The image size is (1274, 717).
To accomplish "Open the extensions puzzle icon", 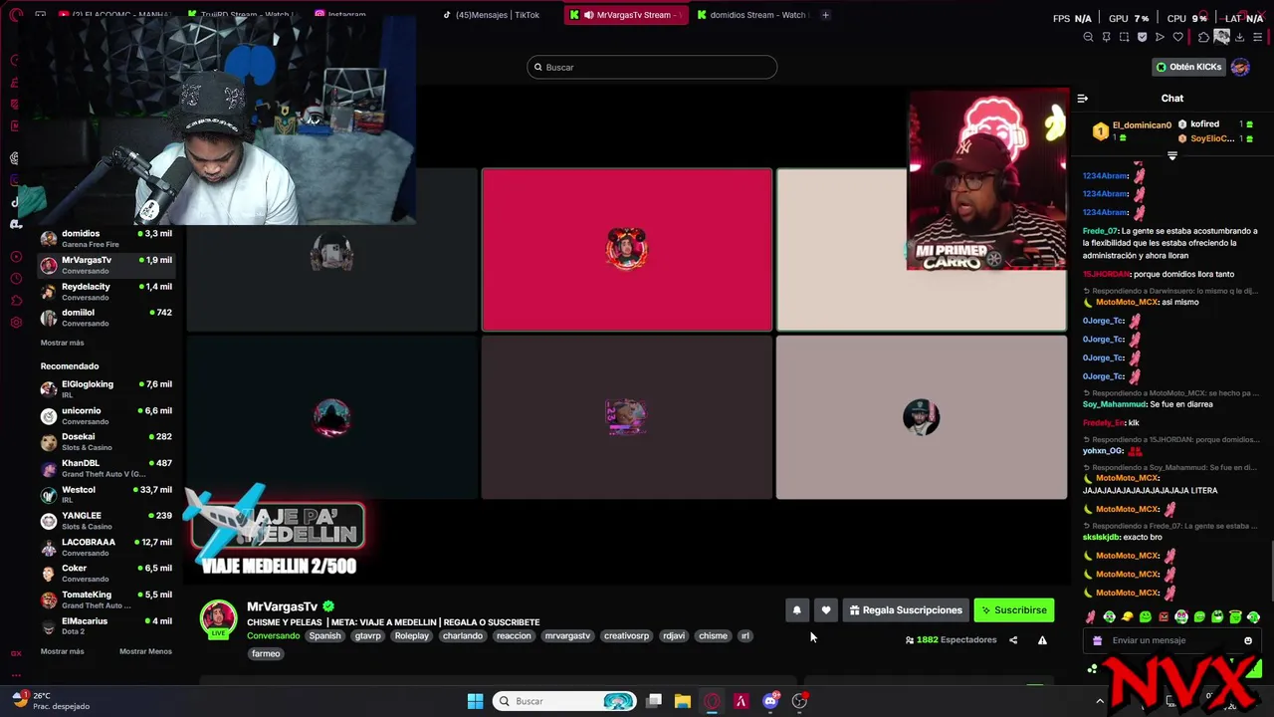I will point(1203,37).
